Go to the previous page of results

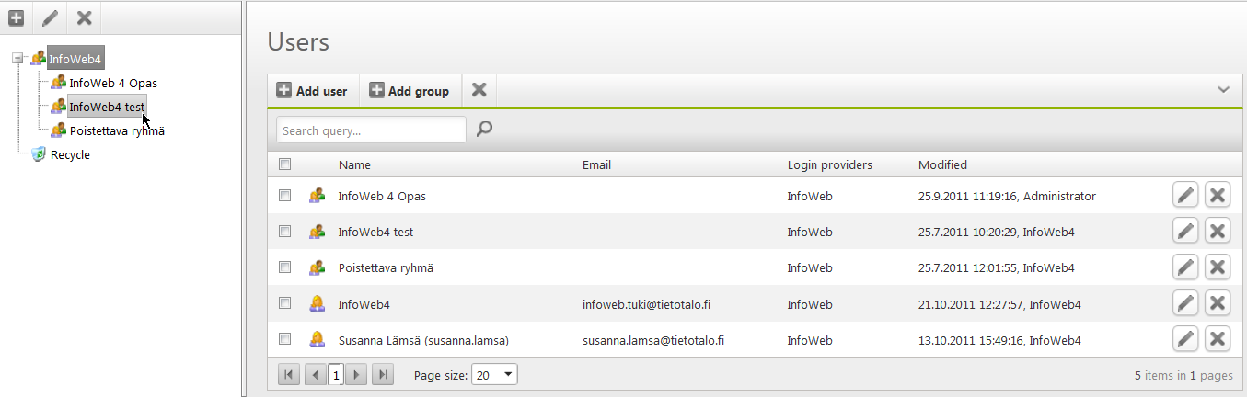coord(316,375)
